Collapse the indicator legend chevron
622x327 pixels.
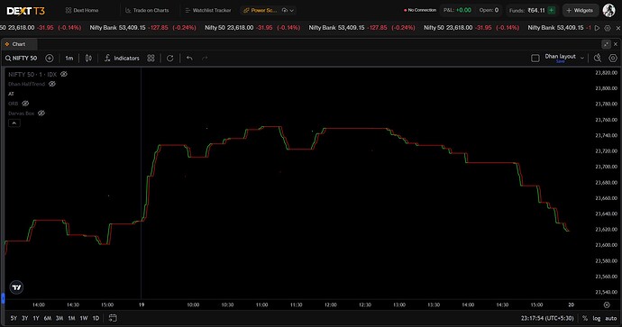tap(14, 123)
